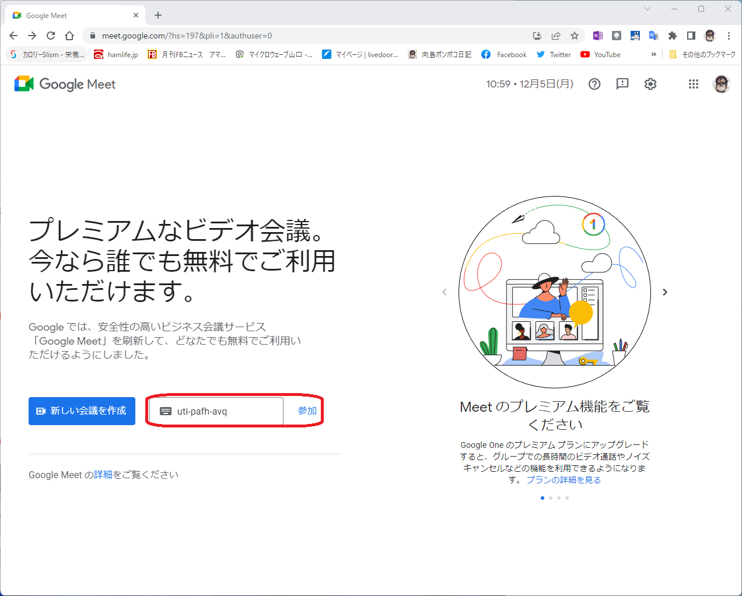Viewport: 742px width, 596px height.
Task: Open the プランの詳細を見る link
Action: pyautogui.click(x=563, y=480)
